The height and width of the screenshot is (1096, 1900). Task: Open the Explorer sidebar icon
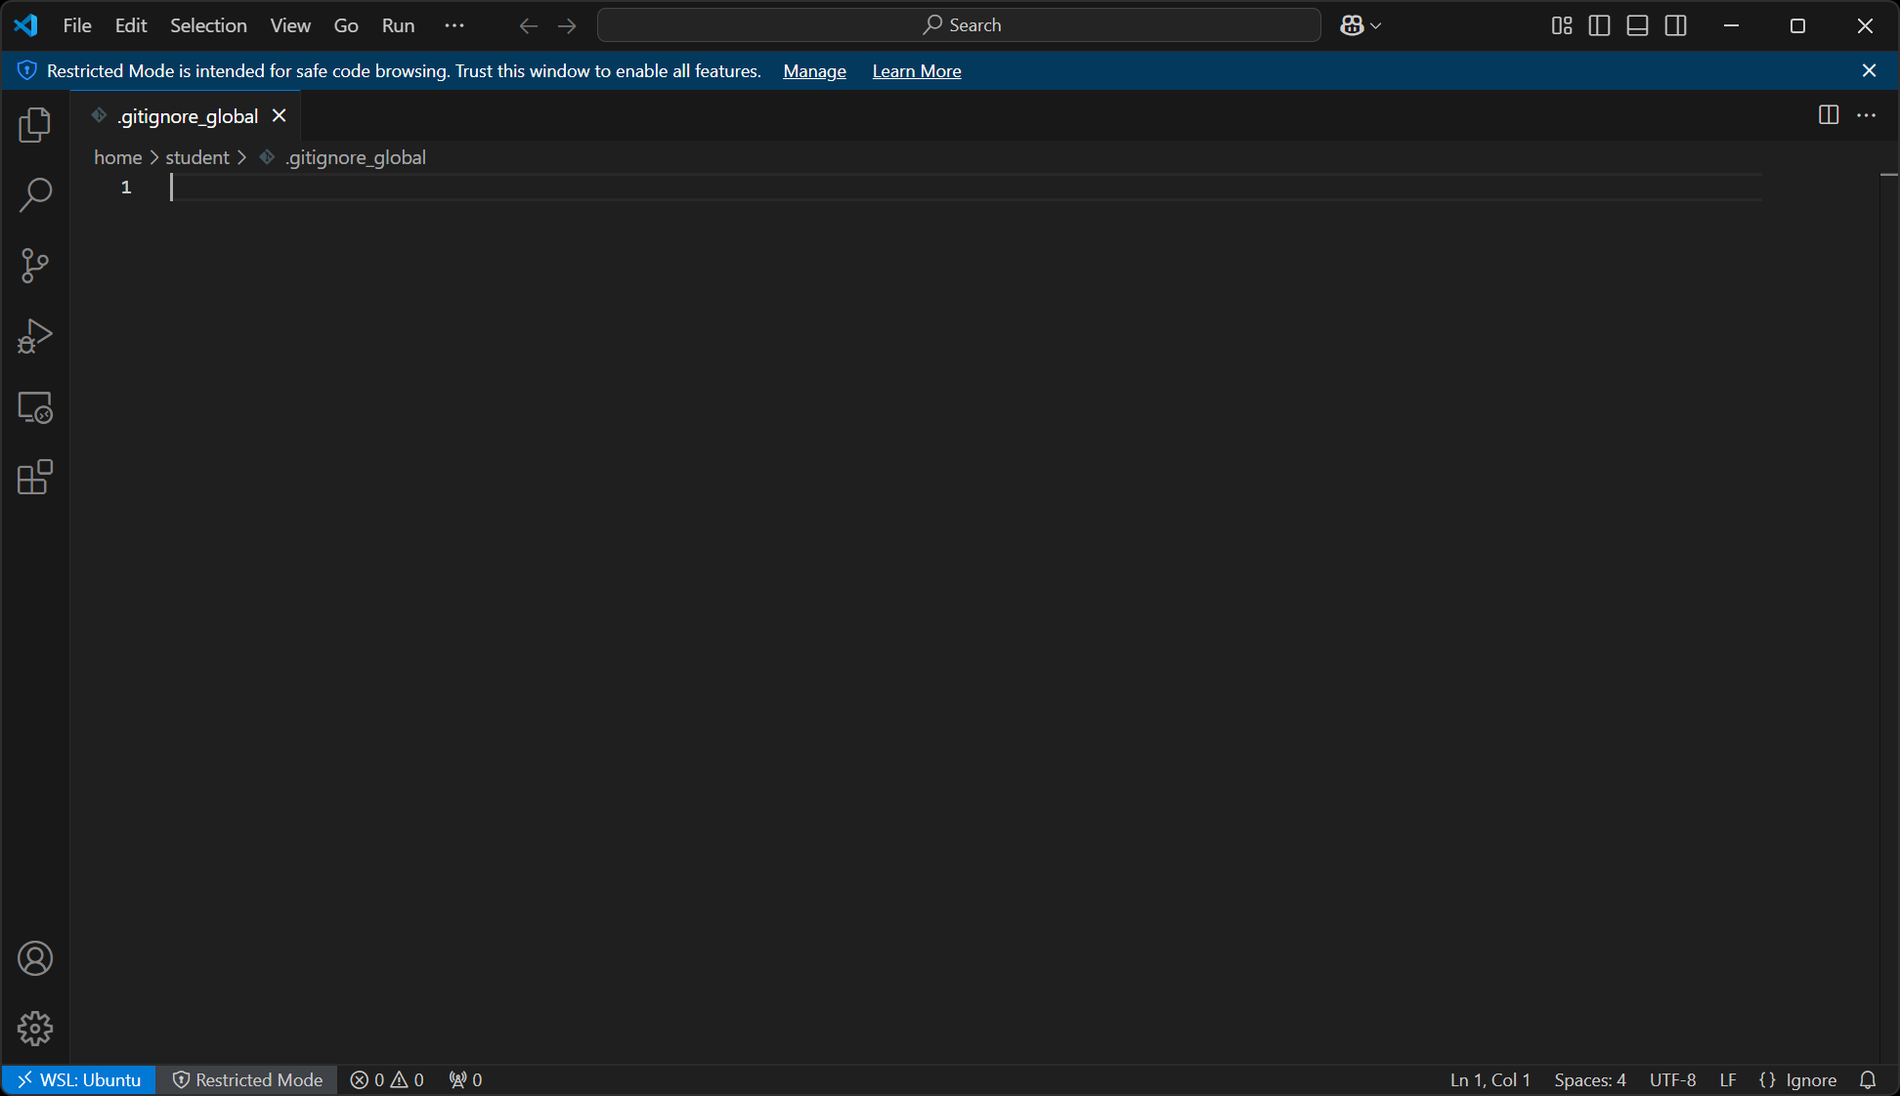[35, 125]
